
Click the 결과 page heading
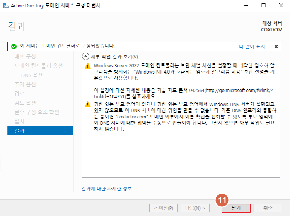coord(17,26)
